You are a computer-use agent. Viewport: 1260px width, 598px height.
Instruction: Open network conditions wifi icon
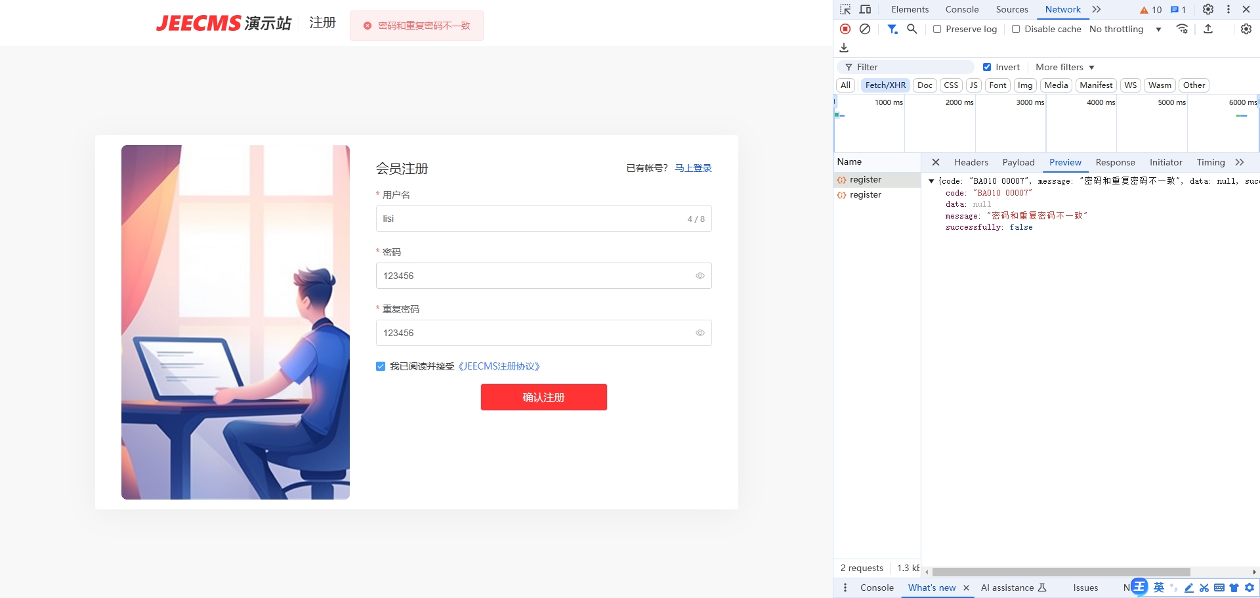click(1182, 29)
